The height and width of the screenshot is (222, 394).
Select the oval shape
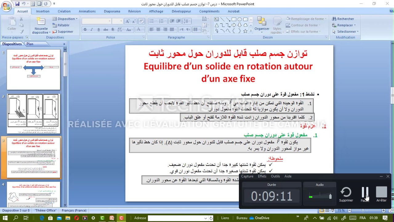point(240,19)
